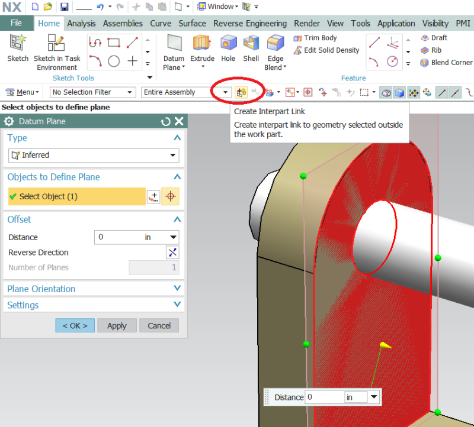Collapse the Offset section
Screen dimensions: 474x427
(177, 219)
